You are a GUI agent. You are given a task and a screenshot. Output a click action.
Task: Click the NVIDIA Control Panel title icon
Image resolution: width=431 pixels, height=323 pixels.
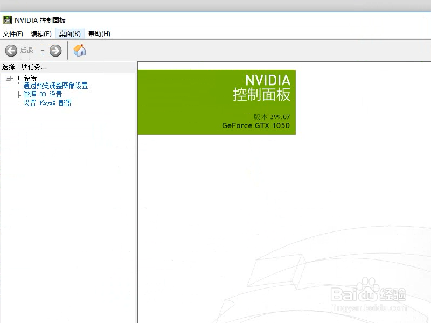coord(8,20)
